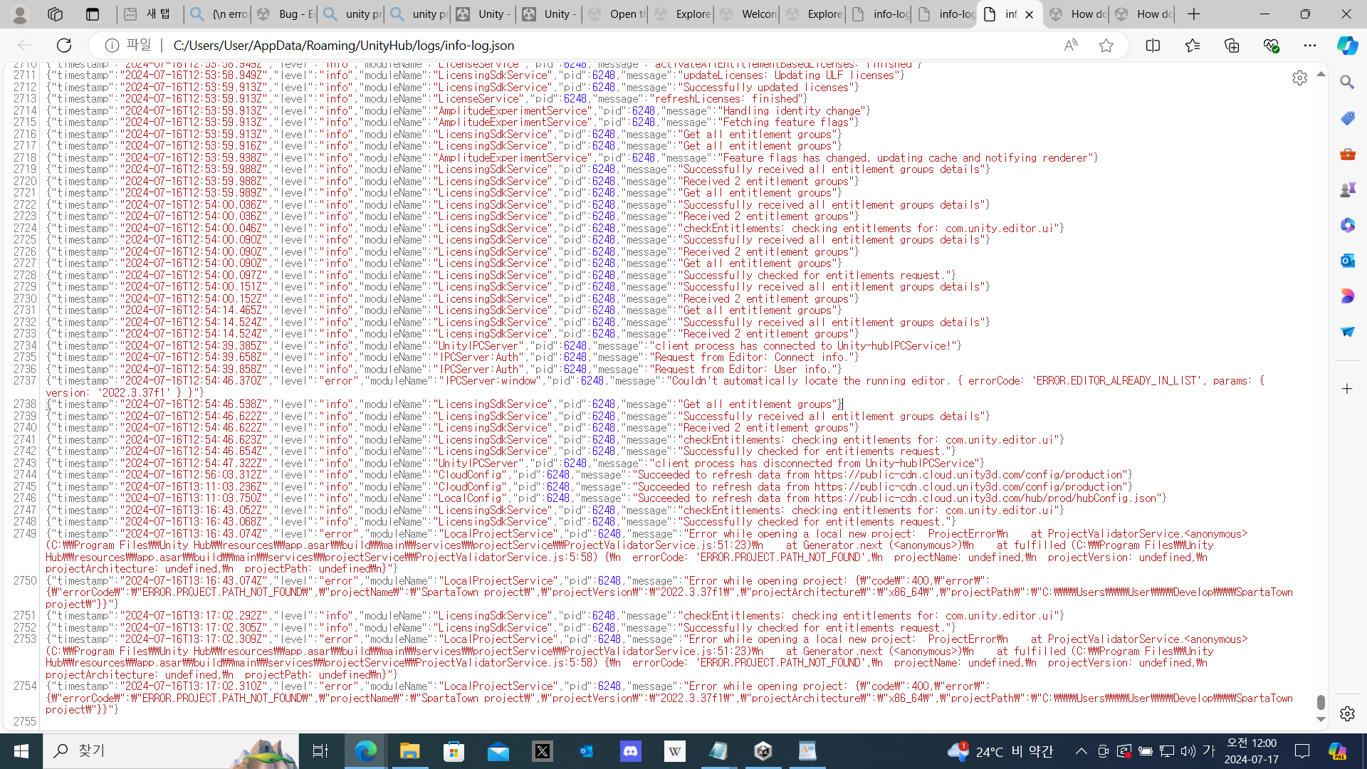Image resolution: width=1367 pixels, height=769 pixels.
Task: Open Browser essentials
Action: click(1271, 45)
